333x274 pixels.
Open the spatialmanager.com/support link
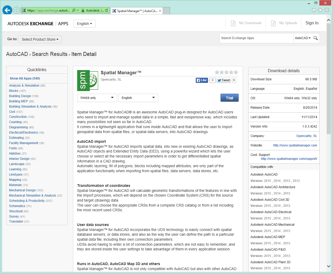tap(289, 159)
